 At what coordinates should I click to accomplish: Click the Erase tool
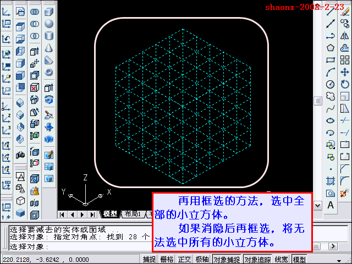click(x=345, y=12)
